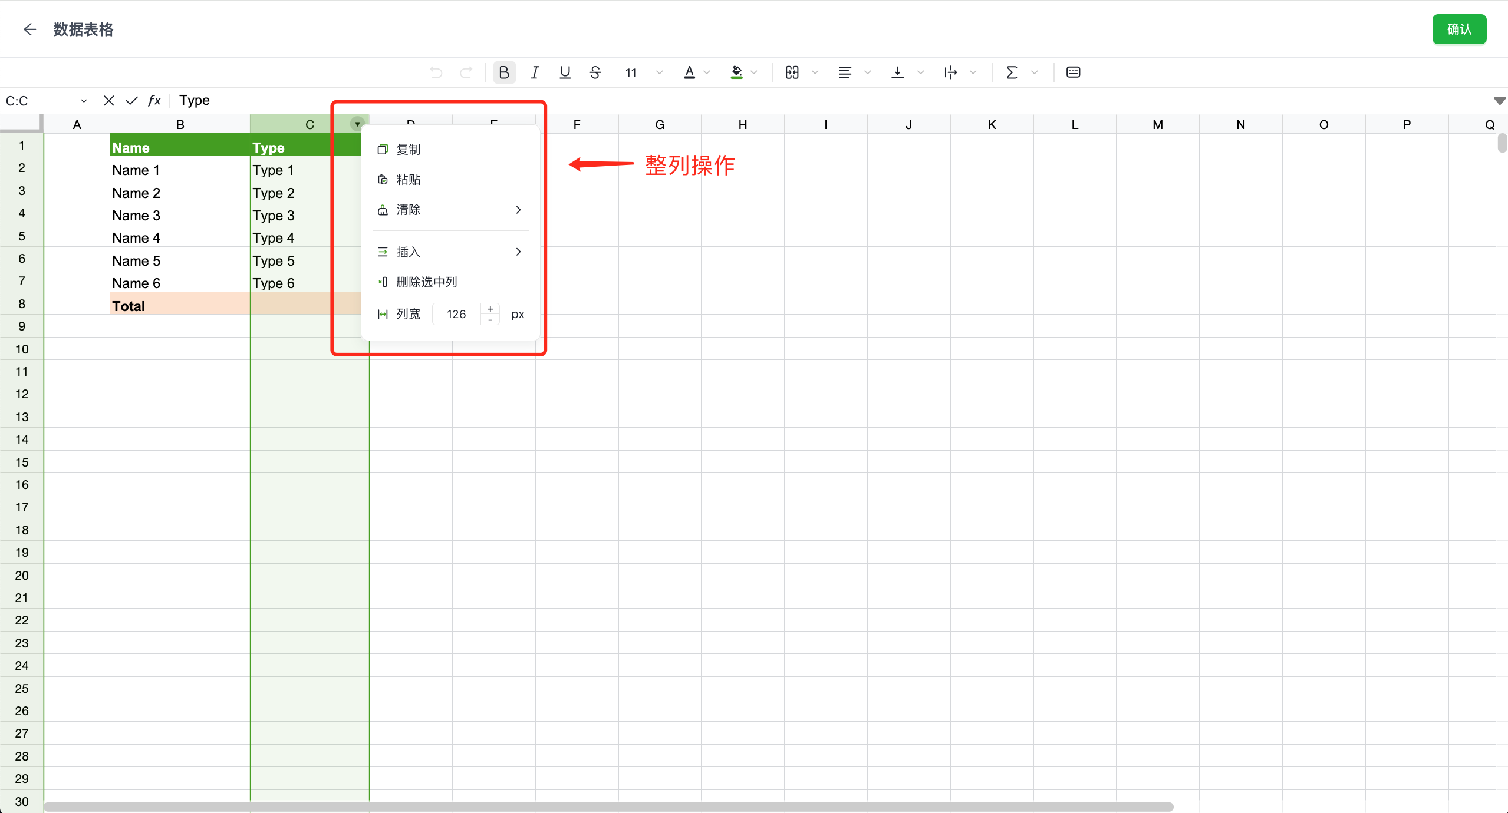Click the underline icon
The image size is (1508, 813).
pos(565,72)
